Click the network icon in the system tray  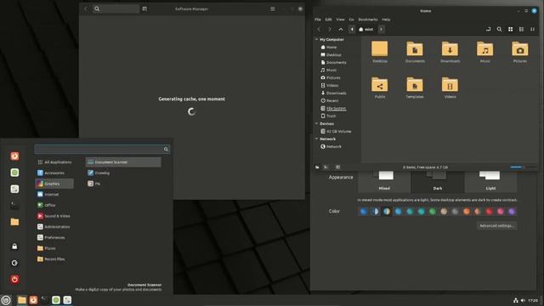pos(516,300)
